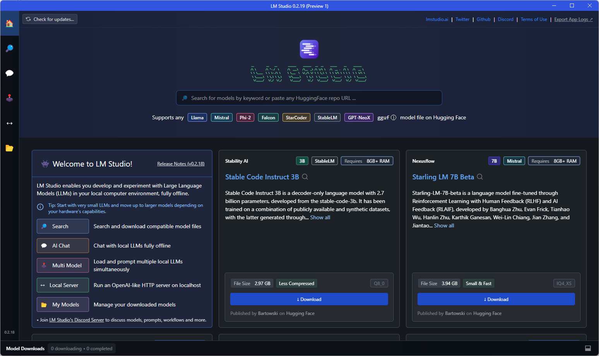Open the My Models folder sidebar icon

tap(10, 148)
